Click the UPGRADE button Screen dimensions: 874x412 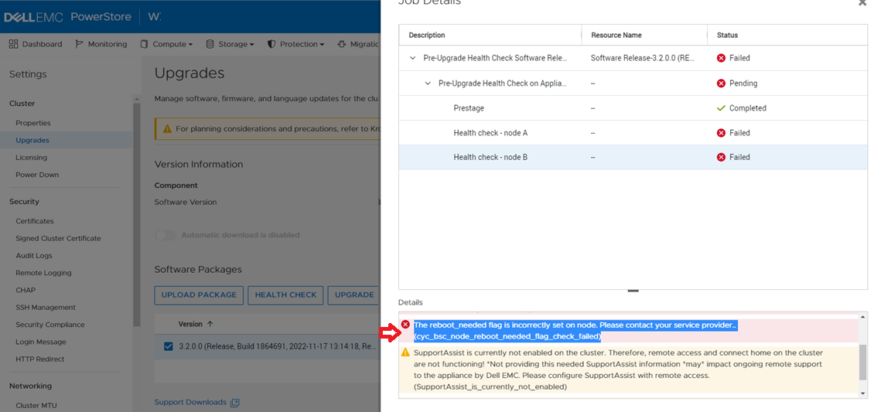pyautogui.click(x=354, y=295)
